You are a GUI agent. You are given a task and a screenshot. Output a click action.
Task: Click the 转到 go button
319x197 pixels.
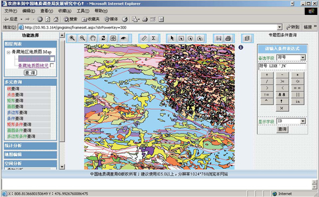point(293,27)
